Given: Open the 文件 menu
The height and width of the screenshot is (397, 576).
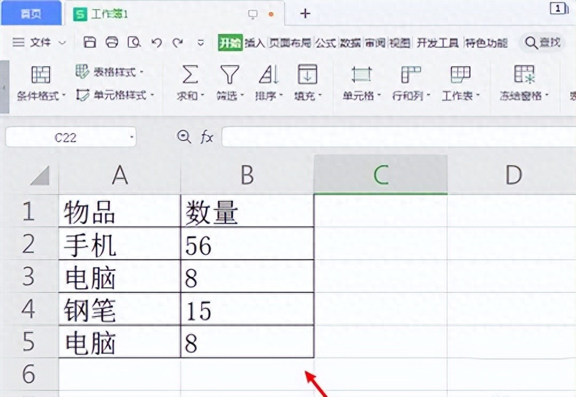Looking at the screenshot, I should pyautogui.click(x=40, y=43).
